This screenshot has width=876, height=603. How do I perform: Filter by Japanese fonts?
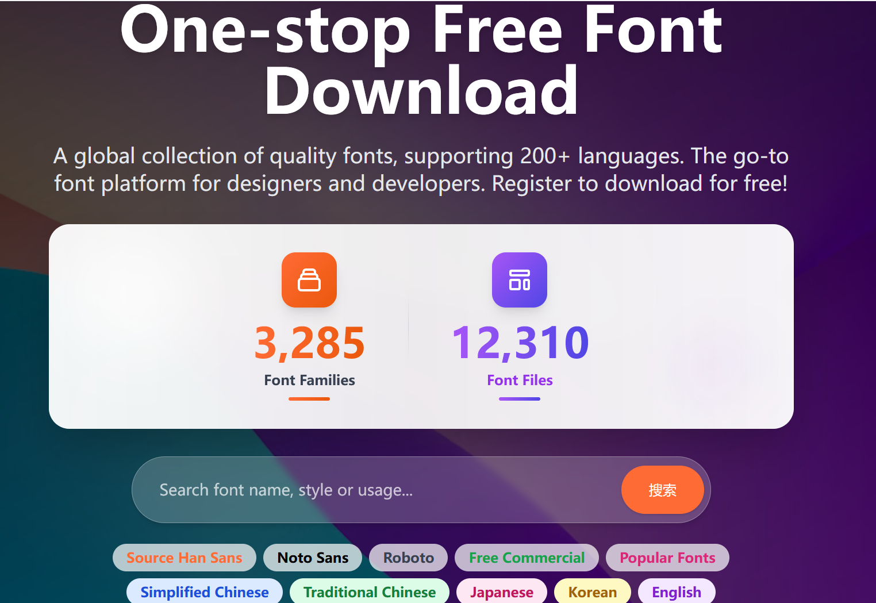click(x=502, y=591)
